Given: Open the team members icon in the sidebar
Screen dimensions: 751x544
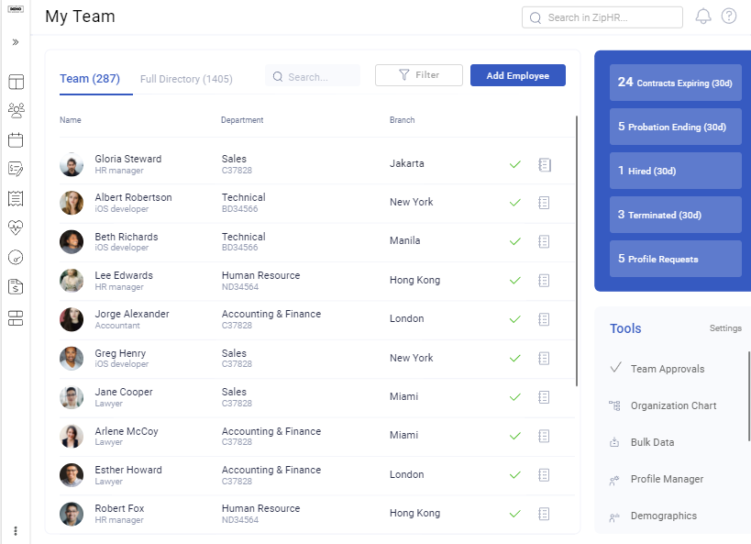Looking at the screenshot, I should pos(15,109).
